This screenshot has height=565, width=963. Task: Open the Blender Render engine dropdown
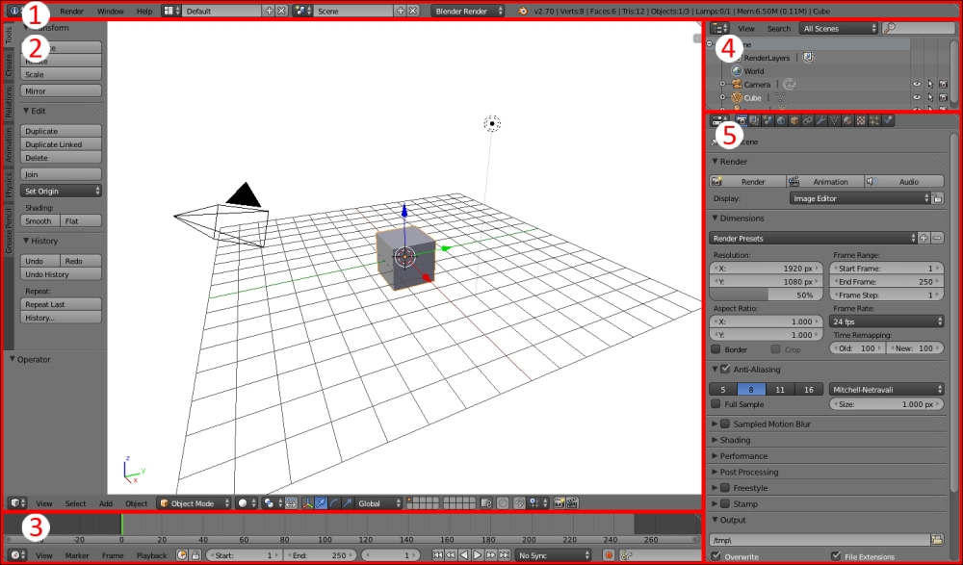[x=468, y=11]
